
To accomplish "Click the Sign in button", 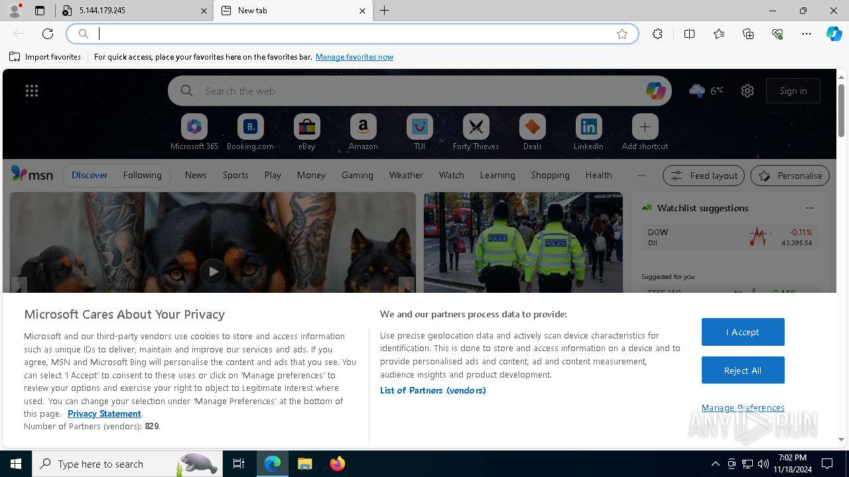I will tap(793, 91).
